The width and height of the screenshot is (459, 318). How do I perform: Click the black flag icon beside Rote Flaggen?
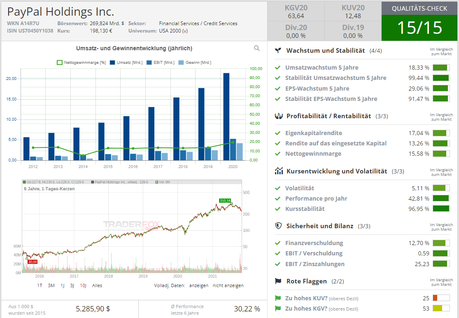(279, 281)
